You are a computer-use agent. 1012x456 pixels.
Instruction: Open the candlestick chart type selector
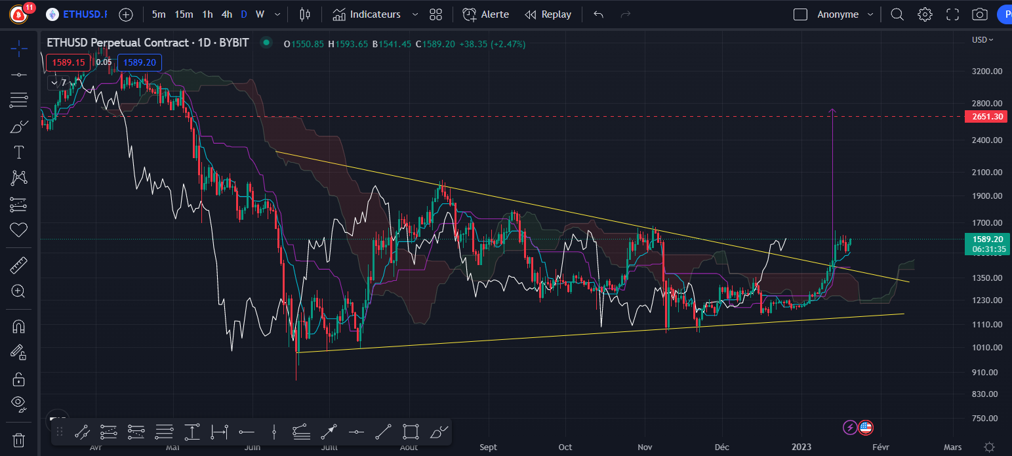point(304,14)
